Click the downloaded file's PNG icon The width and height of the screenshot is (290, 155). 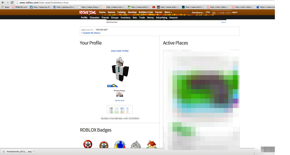tap(3, 152)
